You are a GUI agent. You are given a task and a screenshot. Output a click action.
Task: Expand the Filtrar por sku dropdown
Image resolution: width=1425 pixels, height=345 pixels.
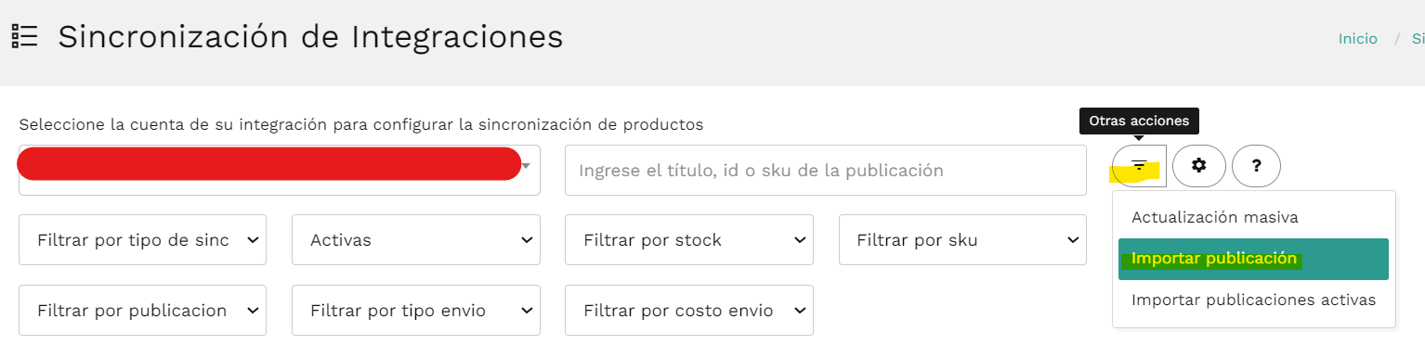pos(962,240)
